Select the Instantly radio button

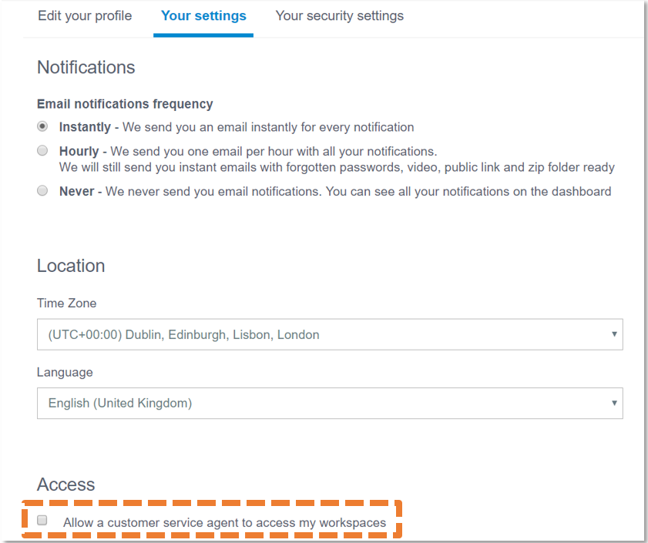click(42, 126)
